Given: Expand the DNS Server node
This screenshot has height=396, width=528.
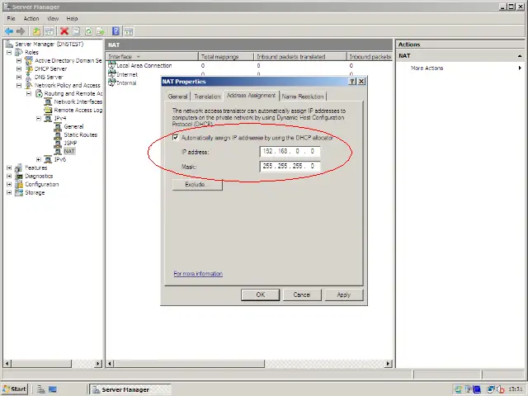Looking at the screenshot, I should point(19,77).
